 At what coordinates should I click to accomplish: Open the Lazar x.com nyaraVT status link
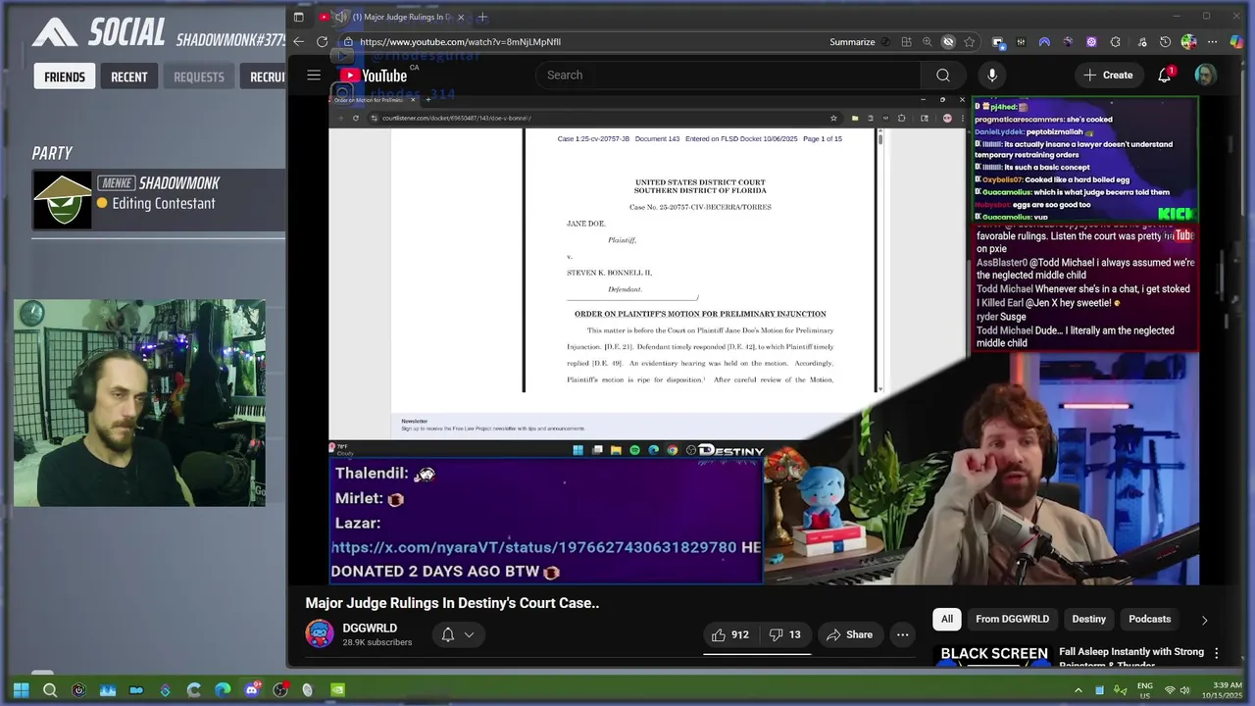pyautogui.click(x=533, y=547)
